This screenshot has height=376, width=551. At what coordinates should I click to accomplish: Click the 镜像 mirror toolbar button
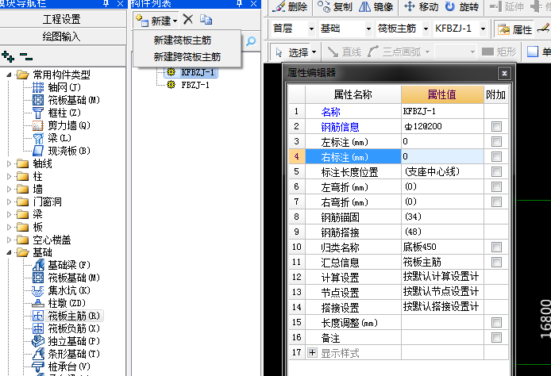376,6
